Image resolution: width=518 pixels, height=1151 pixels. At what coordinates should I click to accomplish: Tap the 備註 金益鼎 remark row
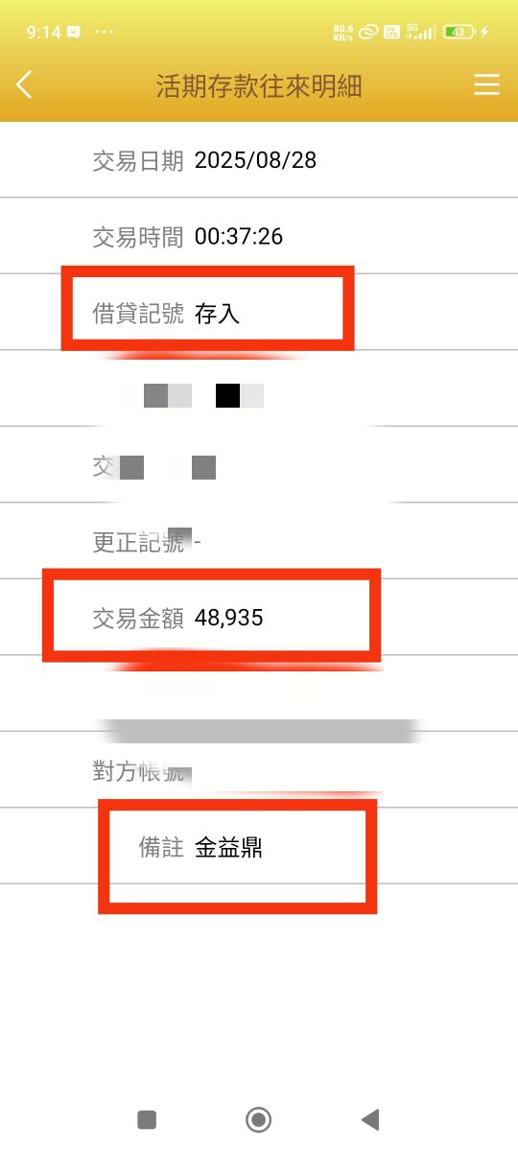pyautogui.click(x=259, y=846)
